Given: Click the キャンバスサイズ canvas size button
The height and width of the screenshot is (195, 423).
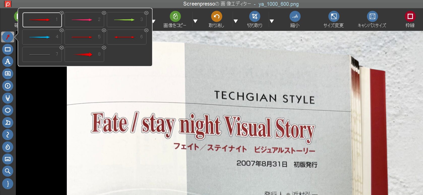Looking at the screenshot, I should pyautogui.click(x=372, y=19).
